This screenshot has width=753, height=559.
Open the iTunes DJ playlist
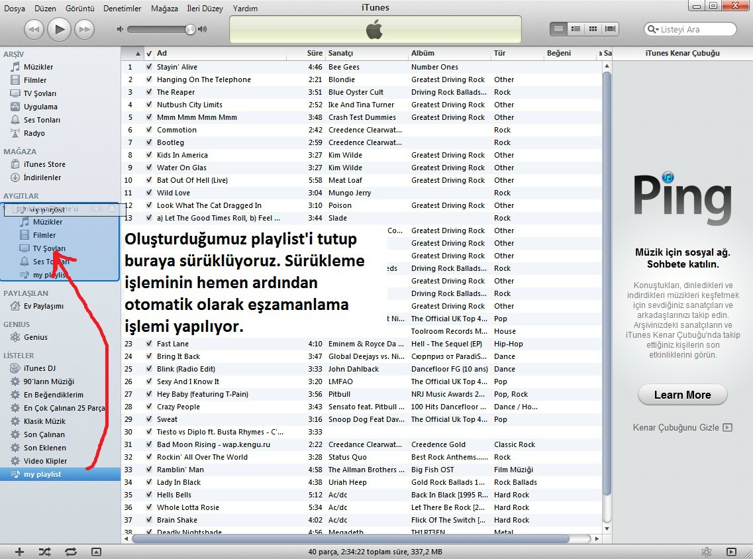(39, 368)
